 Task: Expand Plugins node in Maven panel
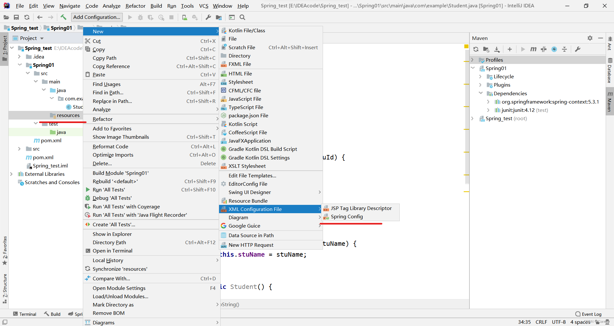click(480, 85)
